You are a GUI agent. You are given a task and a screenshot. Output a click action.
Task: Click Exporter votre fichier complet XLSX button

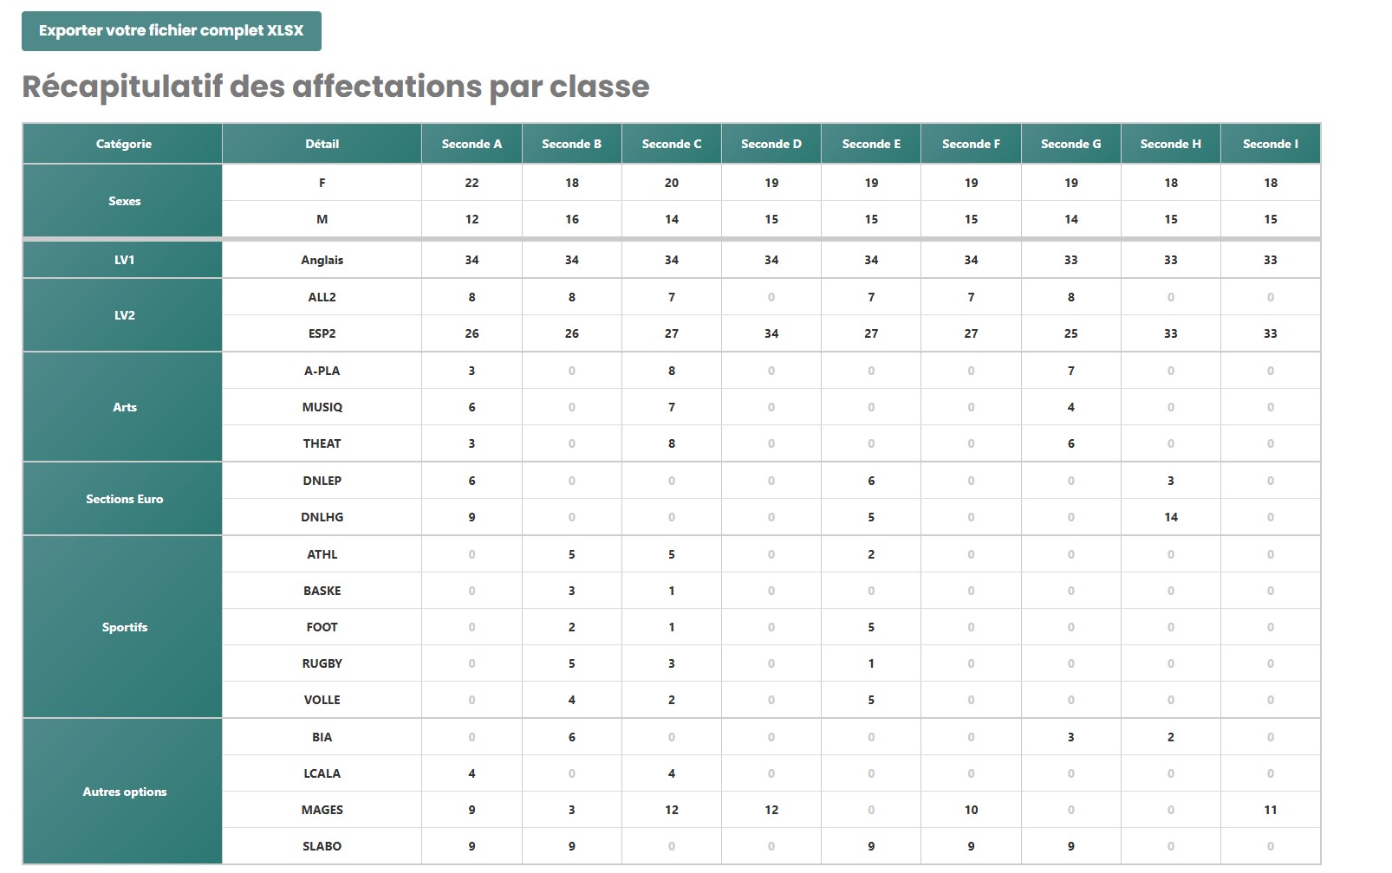(171, 31)
